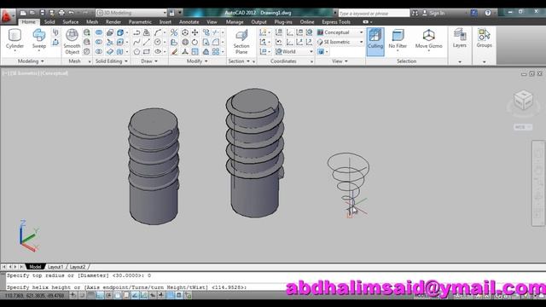Click the Save icon in Quick Access toolbar
Screen dimensions: 546x307
click(42, 13)
